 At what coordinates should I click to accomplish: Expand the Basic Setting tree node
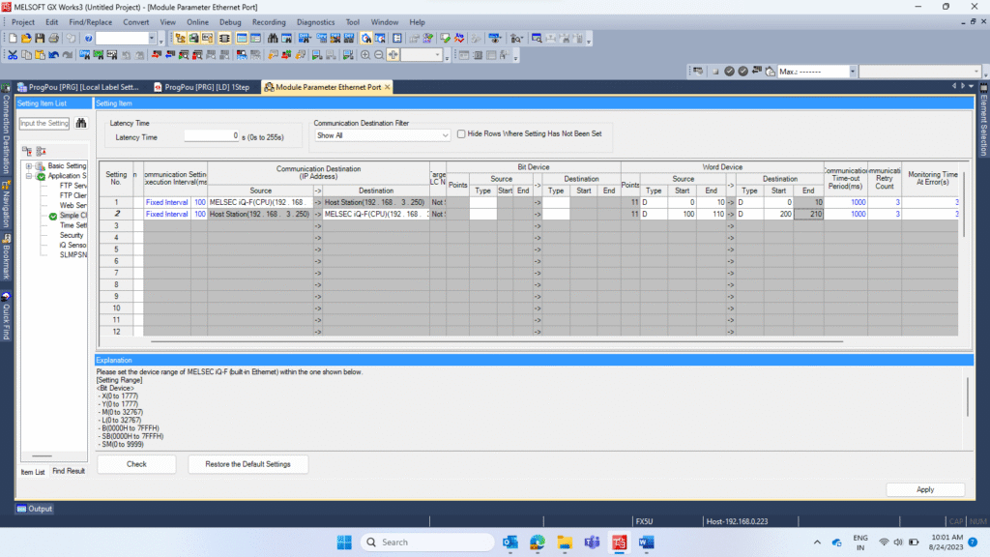pos(28,166)
